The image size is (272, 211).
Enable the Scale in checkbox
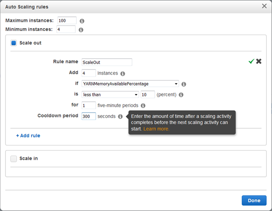click(14, 159)
